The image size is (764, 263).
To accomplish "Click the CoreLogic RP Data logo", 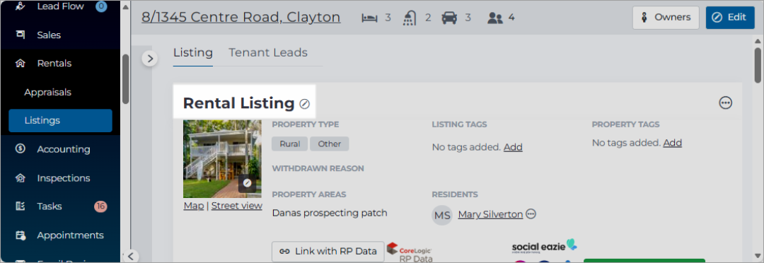I will [410, 252].
